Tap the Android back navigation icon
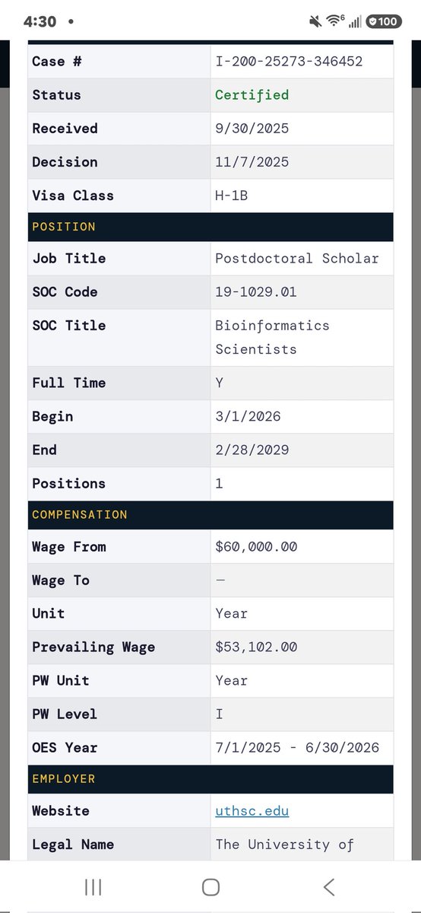 329,886
